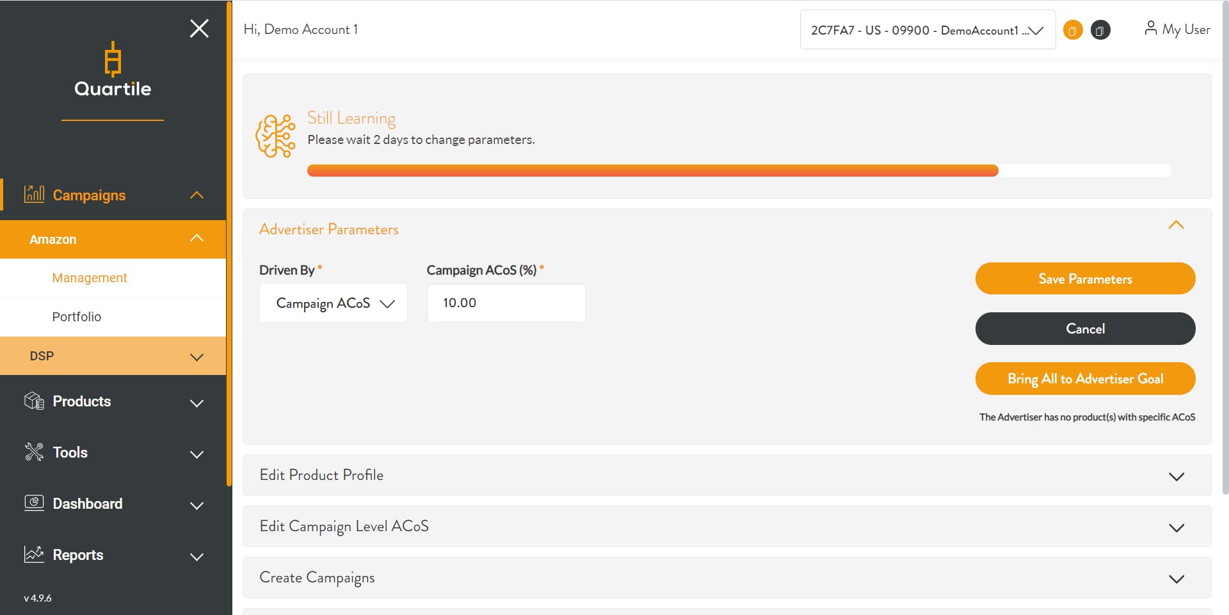Expand the Products menu chevron

point(197,403)
